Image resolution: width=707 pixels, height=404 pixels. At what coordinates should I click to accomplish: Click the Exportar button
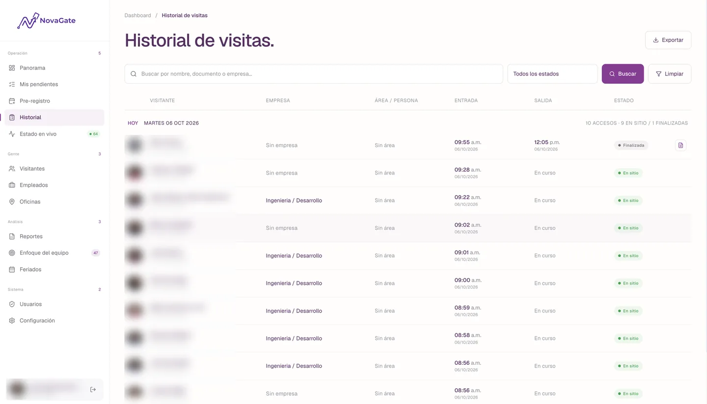[668, 40]
